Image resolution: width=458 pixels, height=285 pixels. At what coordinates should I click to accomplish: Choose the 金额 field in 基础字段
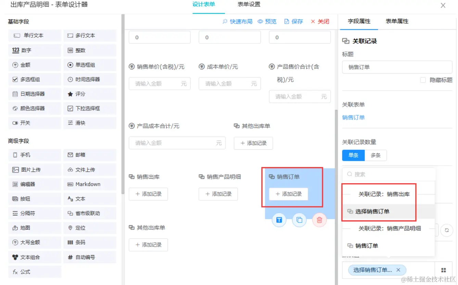[35, 65]
